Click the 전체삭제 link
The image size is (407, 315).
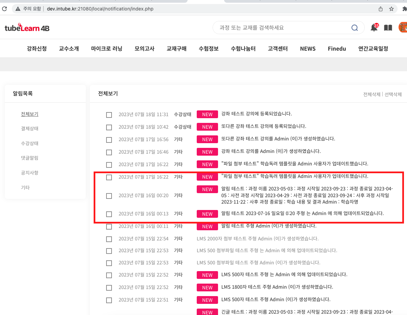(x=372, y=94)
